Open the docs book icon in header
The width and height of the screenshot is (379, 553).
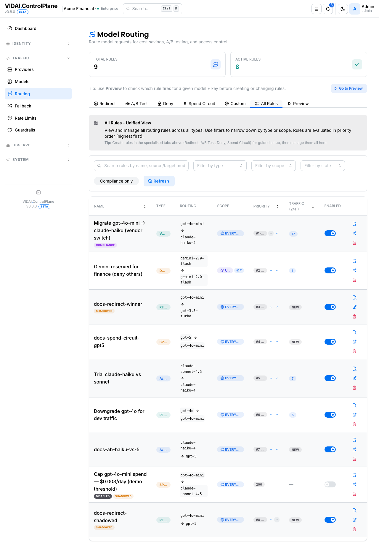click(317, 9)
